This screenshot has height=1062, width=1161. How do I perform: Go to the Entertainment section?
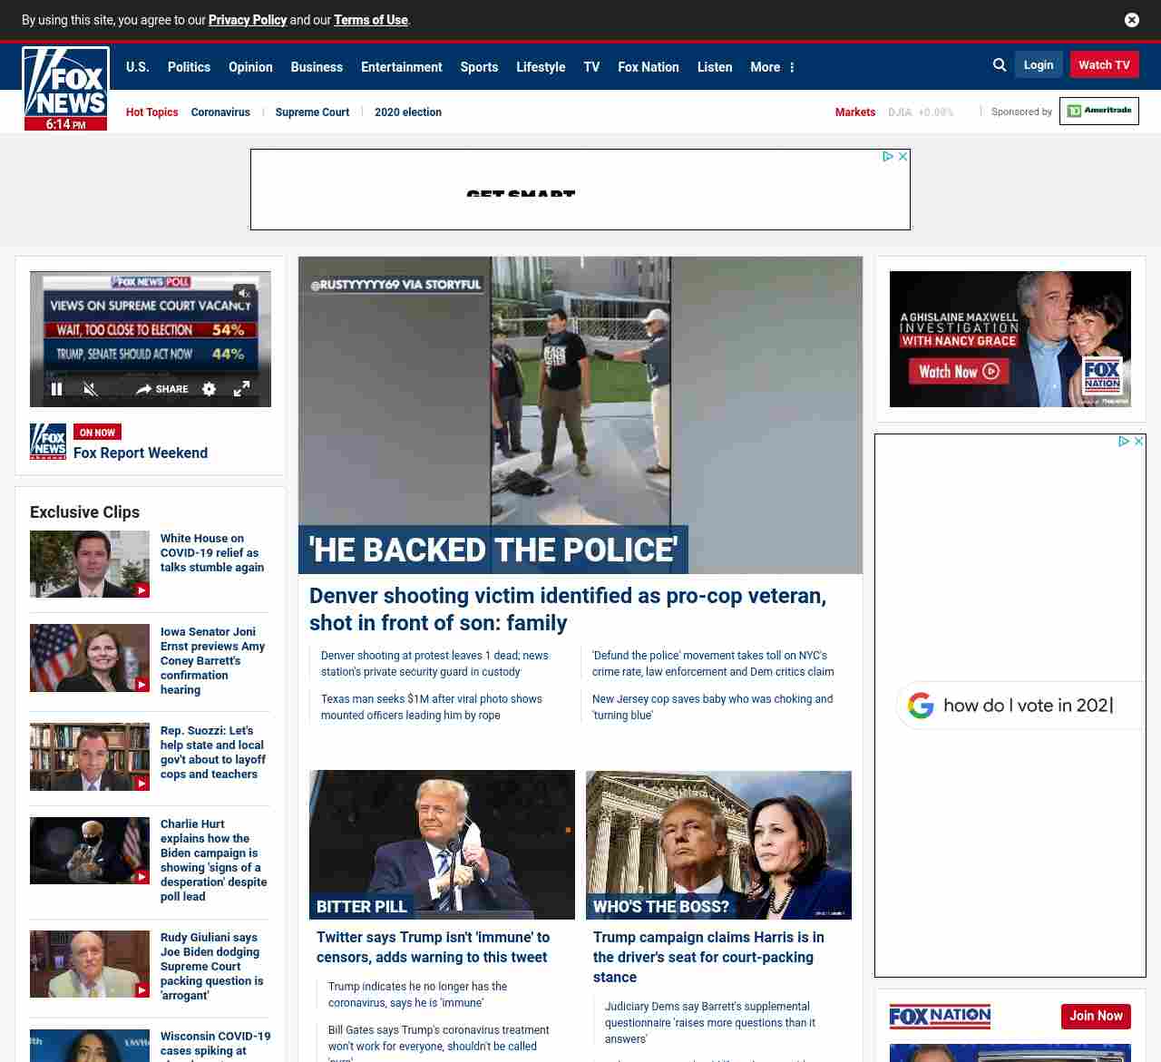coord(401,67)
